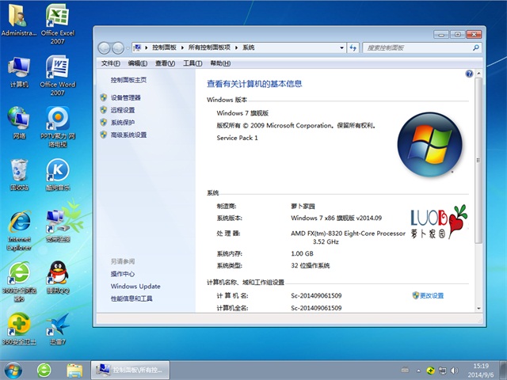The width and height of the screenshot is (507, 380).
Task: Launch the PPTV network TV shortcut
Action: click(58, 127)
